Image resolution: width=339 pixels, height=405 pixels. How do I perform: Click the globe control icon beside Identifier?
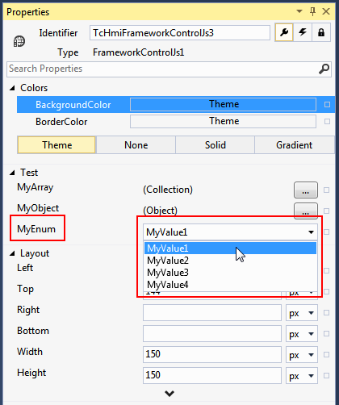[19, 41]
